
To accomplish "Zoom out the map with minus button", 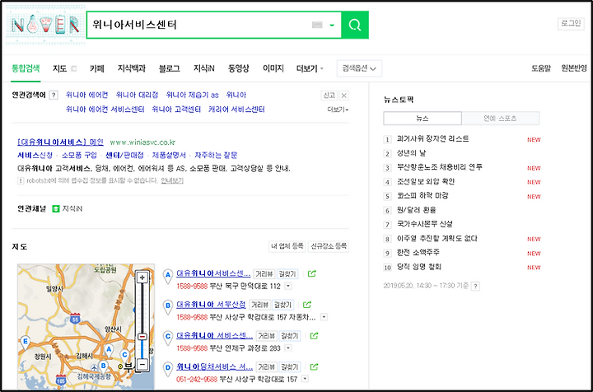I will (142, 364).
